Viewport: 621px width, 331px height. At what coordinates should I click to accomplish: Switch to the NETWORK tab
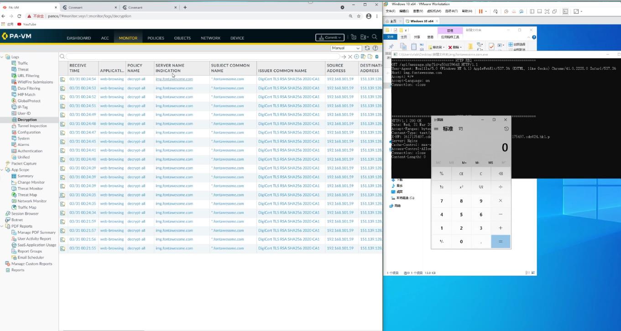pos(211,38)
